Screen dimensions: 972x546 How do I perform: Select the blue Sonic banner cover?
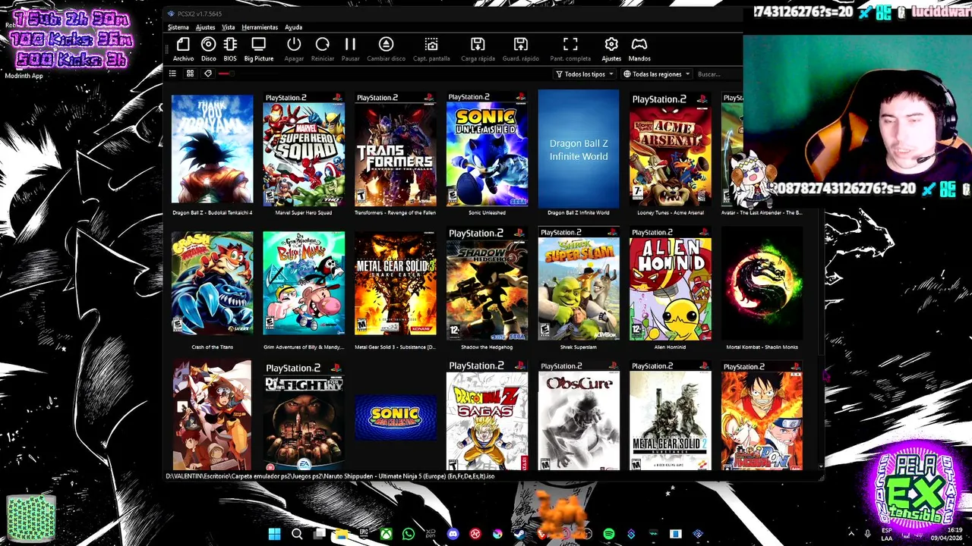point(395,416)
